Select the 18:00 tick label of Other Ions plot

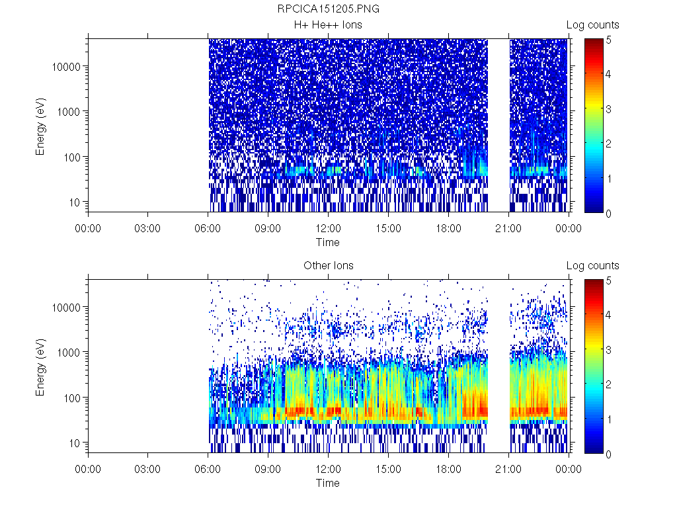pyautogui.click(x=448, y=469)
